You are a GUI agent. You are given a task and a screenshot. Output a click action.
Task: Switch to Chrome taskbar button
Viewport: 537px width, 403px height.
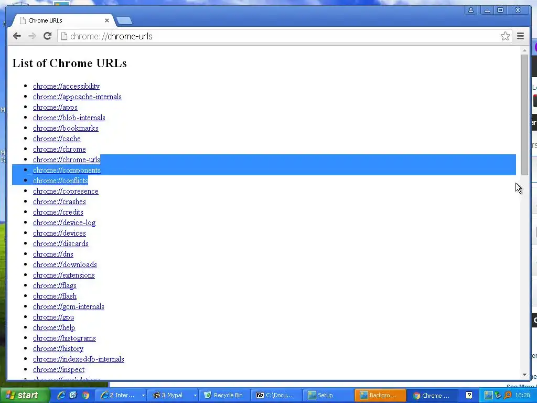pyautogui.click(x=432, y=395)
